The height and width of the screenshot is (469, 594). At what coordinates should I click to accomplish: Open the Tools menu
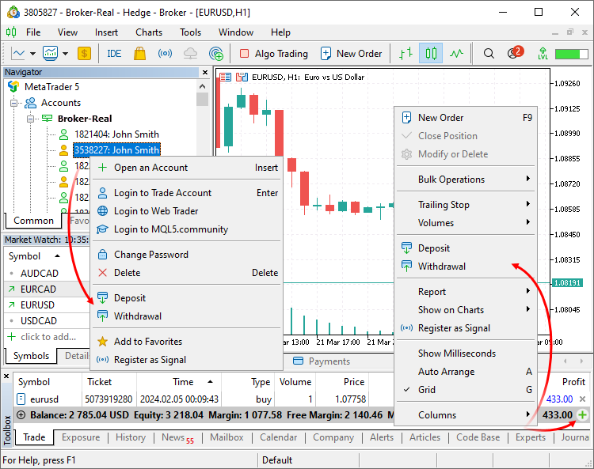[190, 32]
